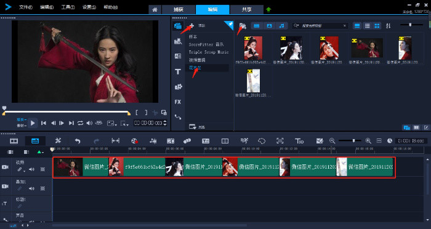
Task: Open the auto music tool
Action: click(x=171, y=141)
